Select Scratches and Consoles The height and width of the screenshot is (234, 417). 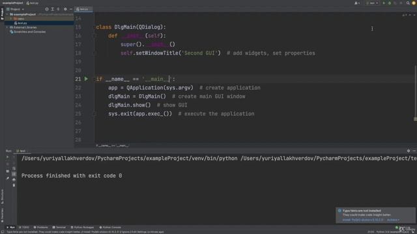[x=27, y=32]
